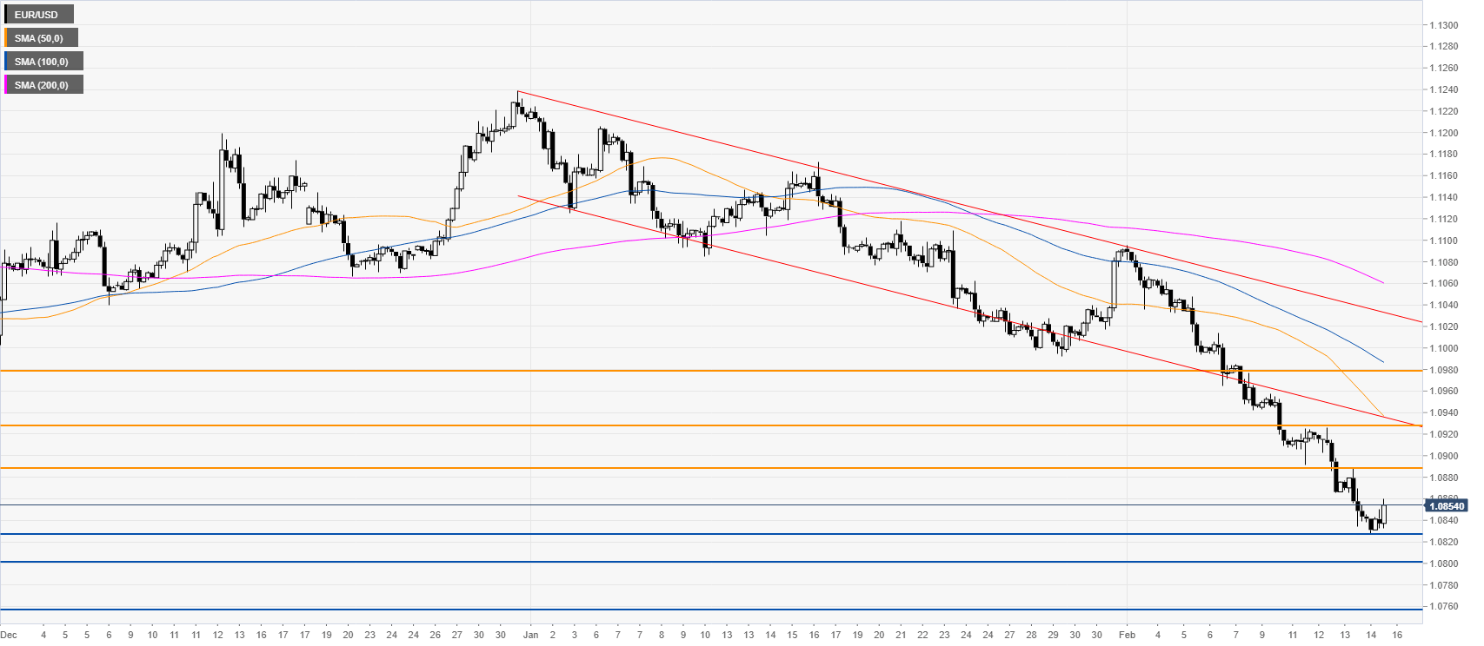Image resolution: width=1484 pixels, height=646 pixels.
Task: Click the Jan label on the time axis
Action: 530,635
